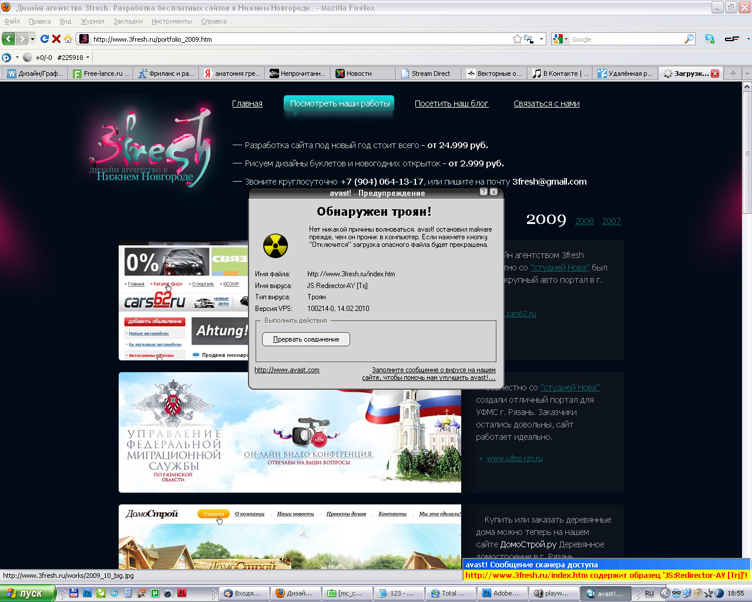Open a new tab with the plus button

(x=733, y=73)
